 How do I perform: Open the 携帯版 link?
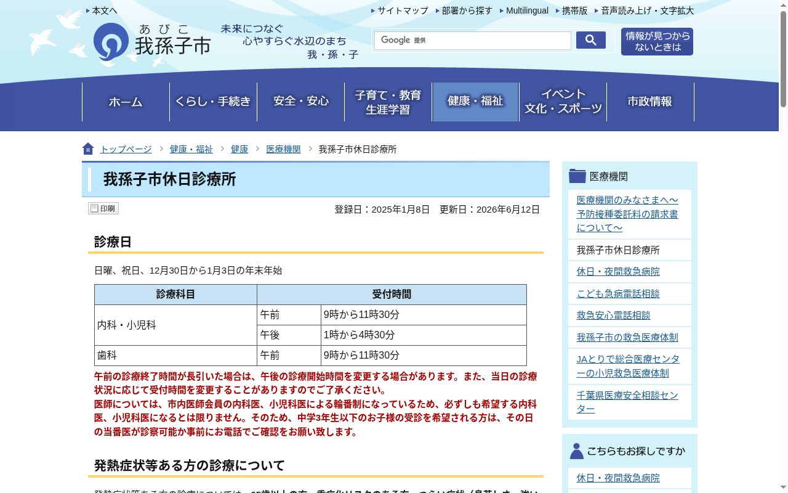pyautogui.click(x=575, y=10)
